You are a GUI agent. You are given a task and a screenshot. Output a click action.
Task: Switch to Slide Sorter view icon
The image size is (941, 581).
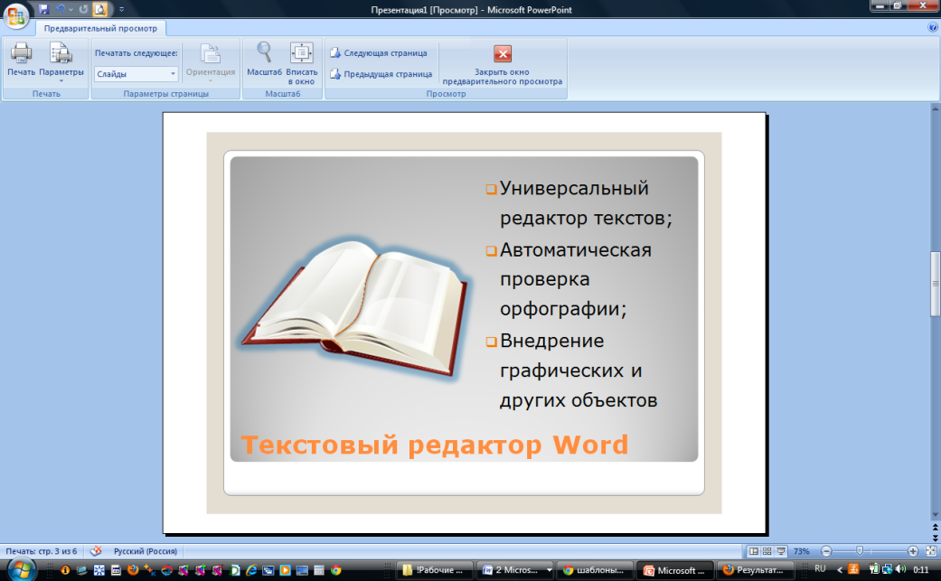click(767, 551)
